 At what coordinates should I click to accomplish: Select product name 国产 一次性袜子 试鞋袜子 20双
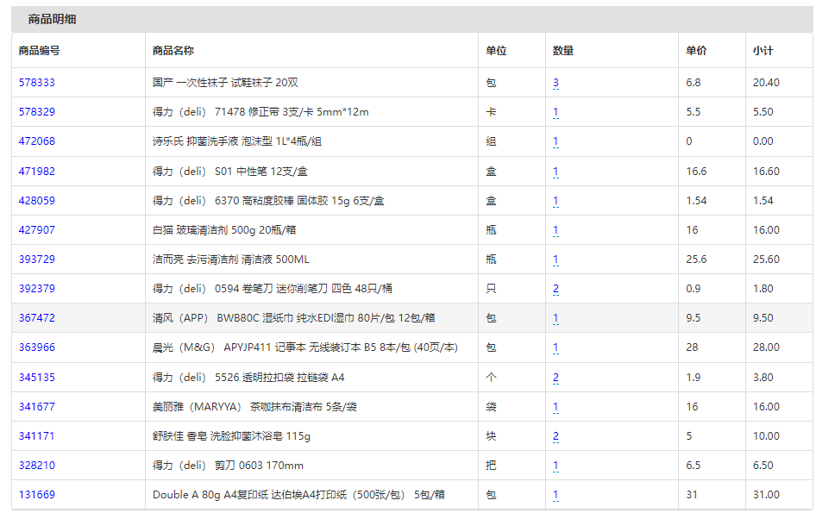point(225,83)
